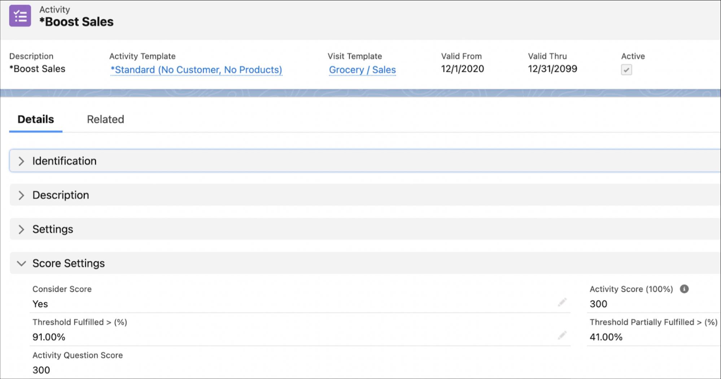The image size is (721, 379).
Task: Click the *Boost Sales page title
Action: 77,22
